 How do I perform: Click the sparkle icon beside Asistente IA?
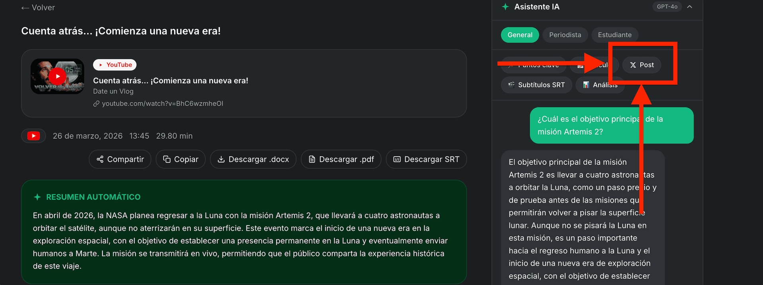[505, 7]
